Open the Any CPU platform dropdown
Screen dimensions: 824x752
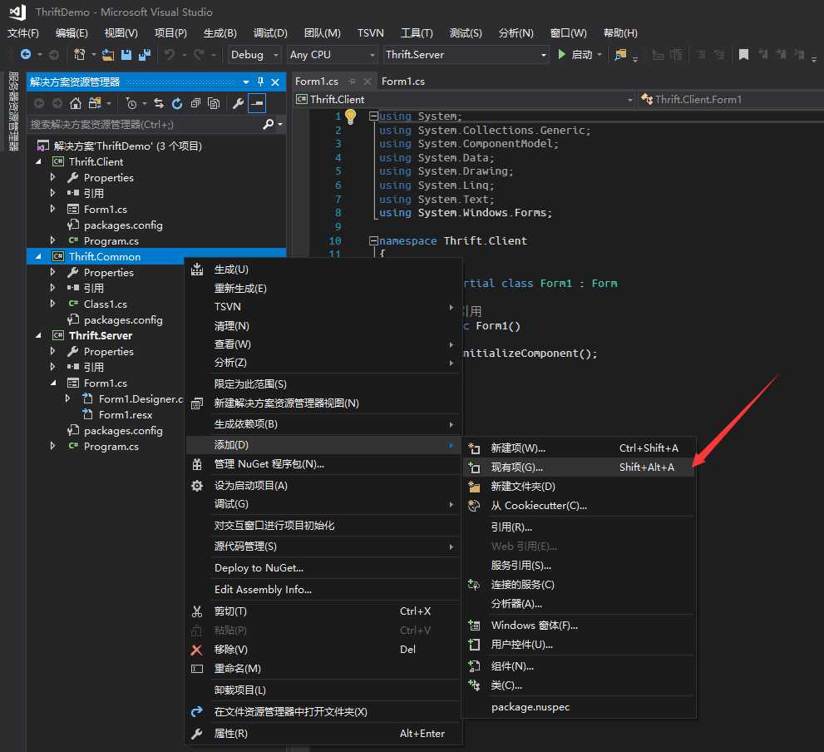click(x=332, y=54)
